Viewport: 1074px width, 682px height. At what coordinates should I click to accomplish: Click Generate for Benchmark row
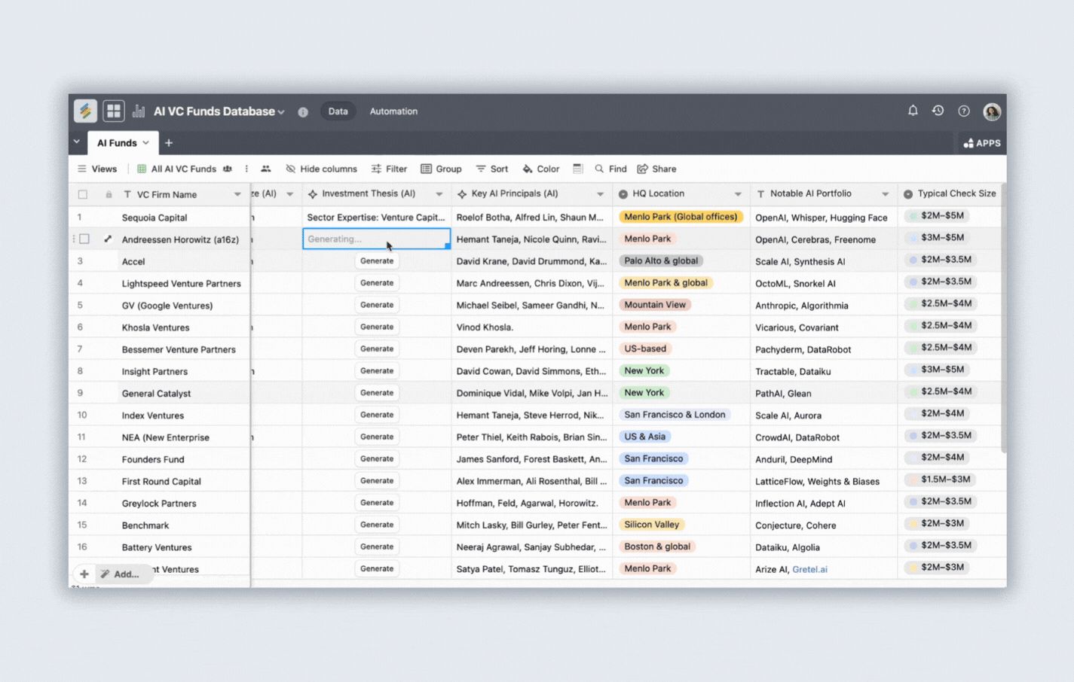point(377,525)
